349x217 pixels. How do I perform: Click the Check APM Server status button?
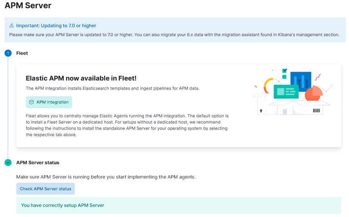point(46,189)
